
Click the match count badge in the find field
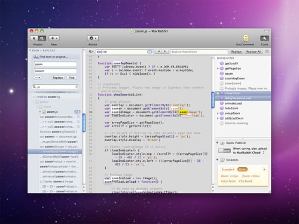(x=149, y=52)
